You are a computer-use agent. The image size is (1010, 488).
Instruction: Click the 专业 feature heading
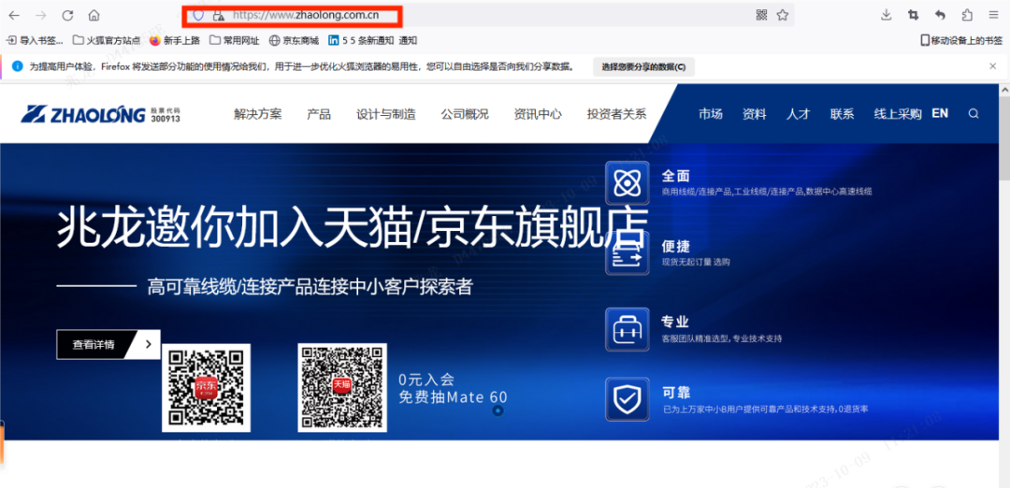(676, 322)
